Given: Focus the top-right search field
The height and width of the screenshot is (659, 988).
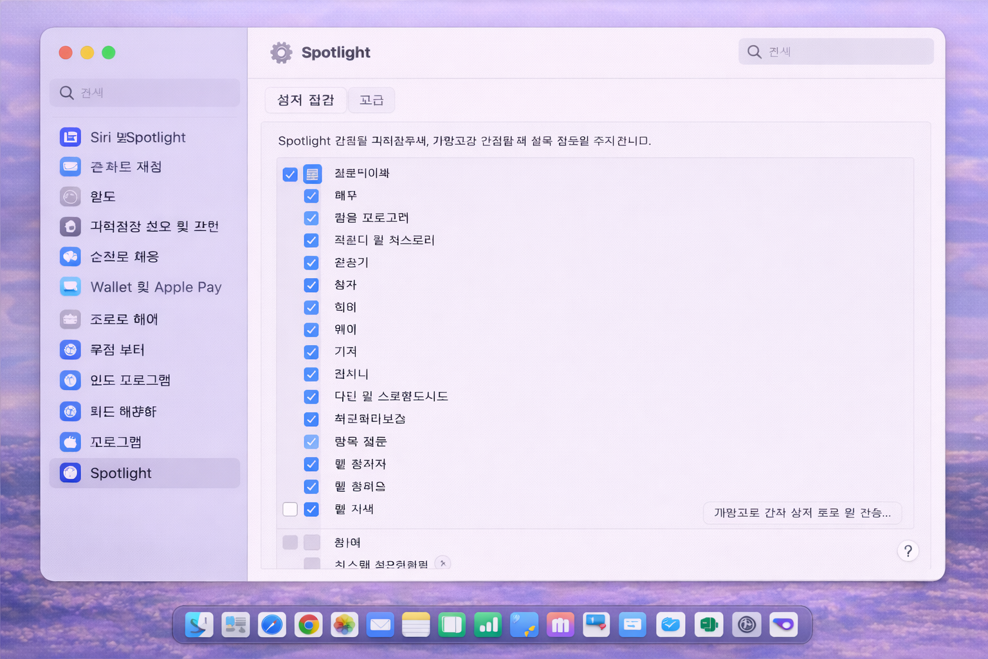Looking at the screenshot, I should [x=836, y=51].
